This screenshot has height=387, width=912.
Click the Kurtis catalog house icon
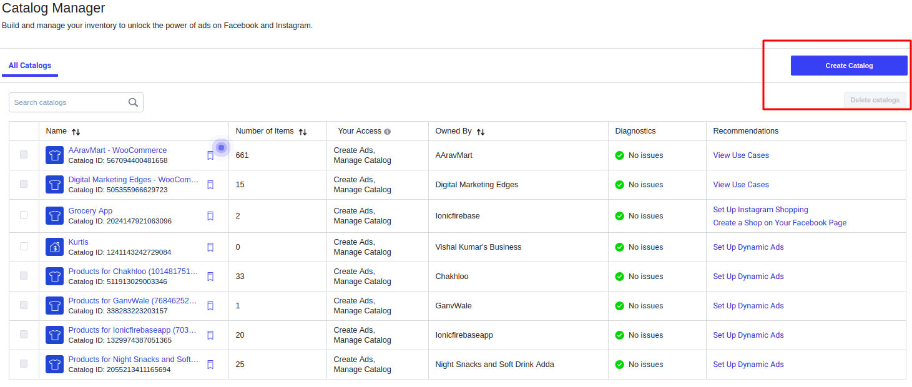pos(55,247)
